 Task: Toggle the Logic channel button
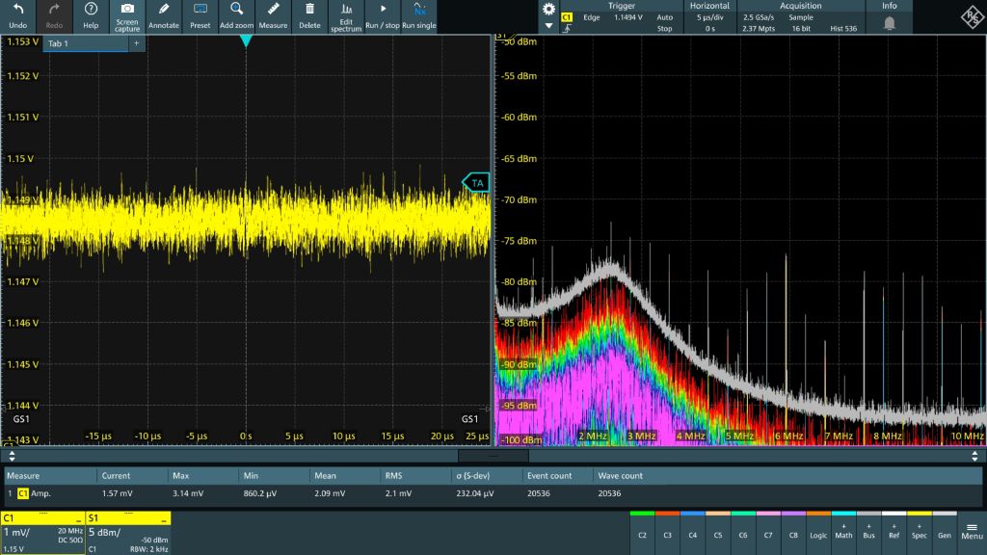(818, 531)
